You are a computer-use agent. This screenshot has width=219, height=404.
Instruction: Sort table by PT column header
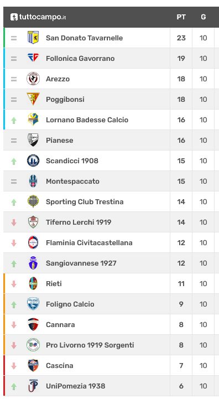tap(181, 17)
